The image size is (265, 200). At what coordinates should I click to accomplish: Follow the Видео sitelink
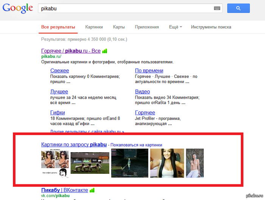coord(142,91)
